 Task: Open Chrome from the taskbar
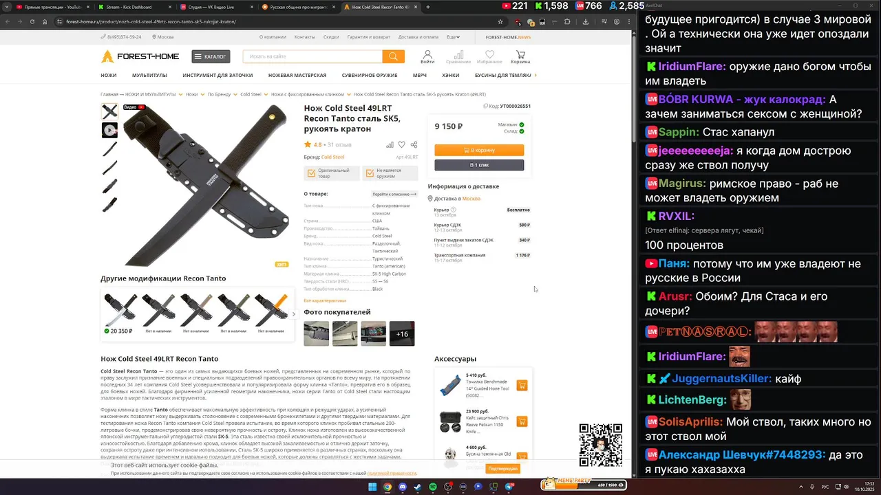(x=388, y=487)
